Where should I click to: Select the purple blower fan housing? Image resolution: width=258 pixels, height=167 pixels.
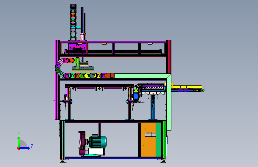82,143
